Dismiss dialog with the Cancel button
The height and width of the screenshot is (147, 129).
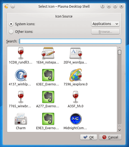(110, 137)
